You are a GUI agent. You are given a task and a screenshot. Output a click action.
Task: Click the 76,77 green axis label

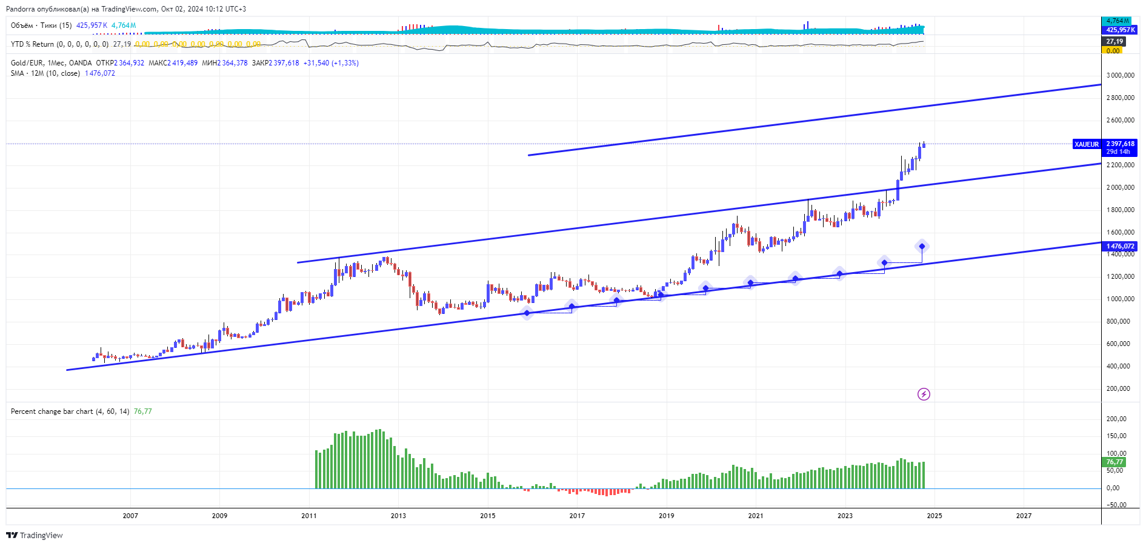click(1114, 462)
